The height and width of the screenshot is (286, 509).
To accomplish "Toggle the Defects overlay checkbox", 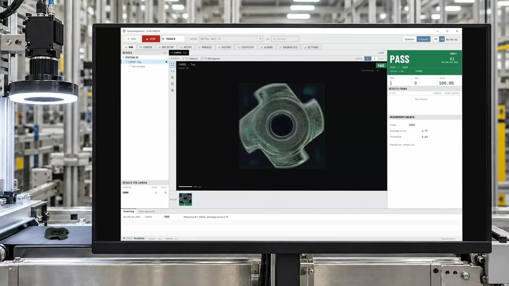I will pos(184,59).
